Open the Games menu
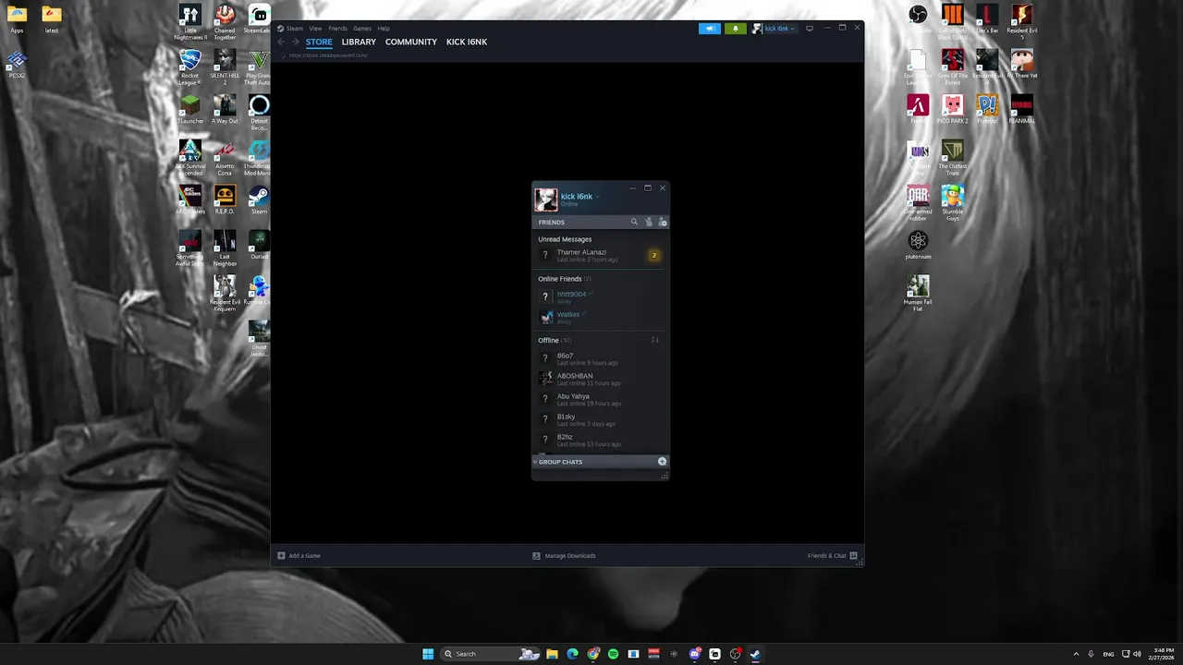 coord(362,29)
